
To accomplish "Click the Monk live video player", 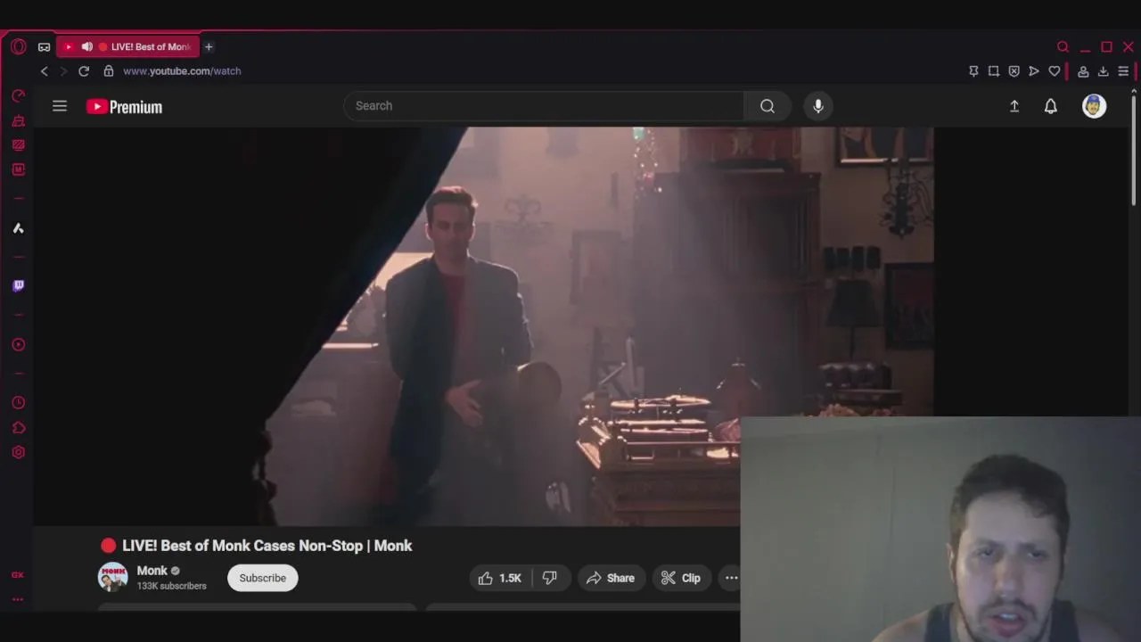I will (x=484, y=325).
